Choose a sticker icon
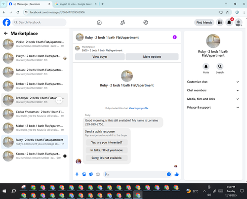 (91, 174)
